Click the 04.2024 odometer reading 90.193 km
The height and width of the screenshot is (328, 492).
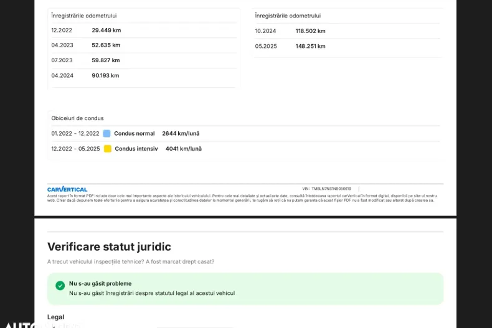[105, 75]
